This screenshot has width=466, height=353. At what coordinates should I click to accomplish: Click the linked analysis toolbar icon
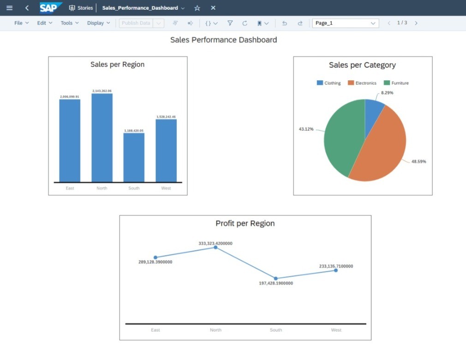[x=190, y=23]
